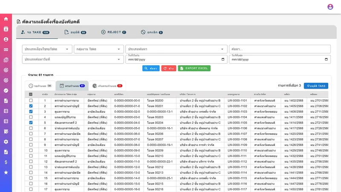The height and width of the screenshot is (192, 341).
Task: Open the ประเภทค้นหาวันที่ dropdown
Action: point(73,59)
